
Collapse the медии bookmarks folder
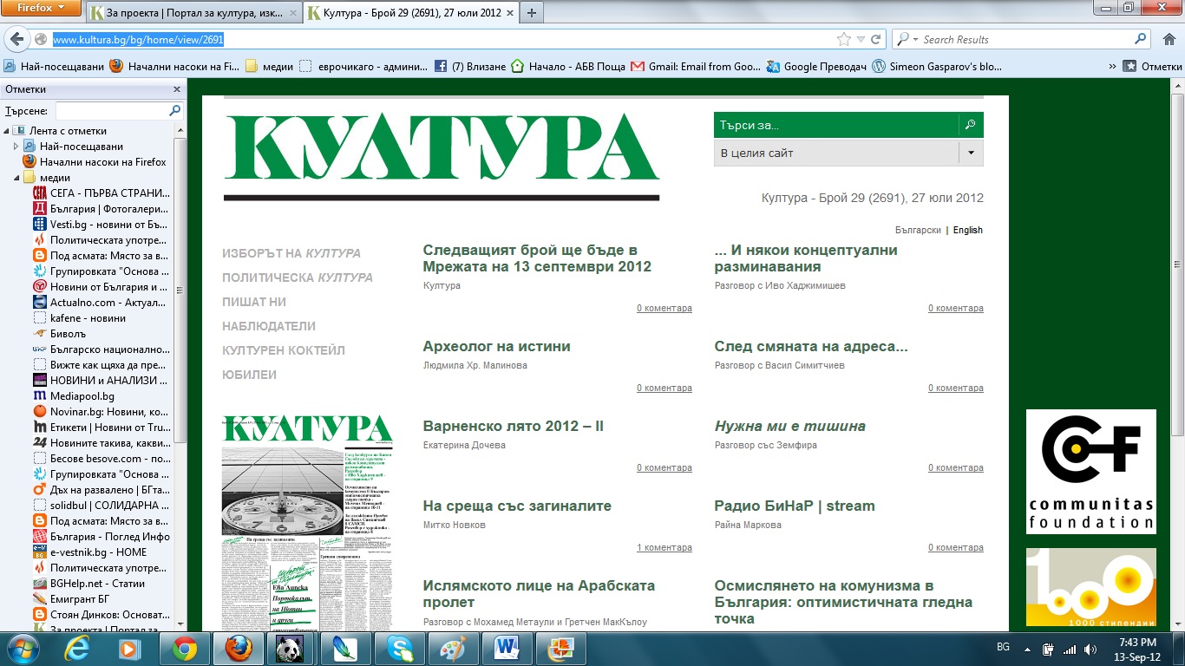[x=16, y=178]
